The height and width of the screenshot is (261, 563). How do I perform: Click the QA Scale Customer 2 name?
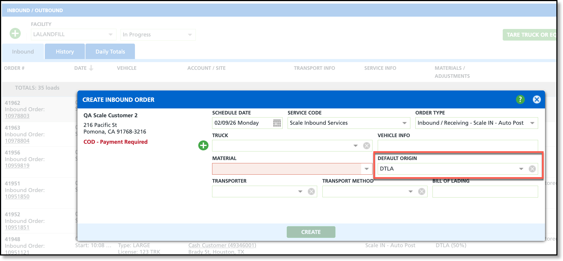[x=111, y=115]
